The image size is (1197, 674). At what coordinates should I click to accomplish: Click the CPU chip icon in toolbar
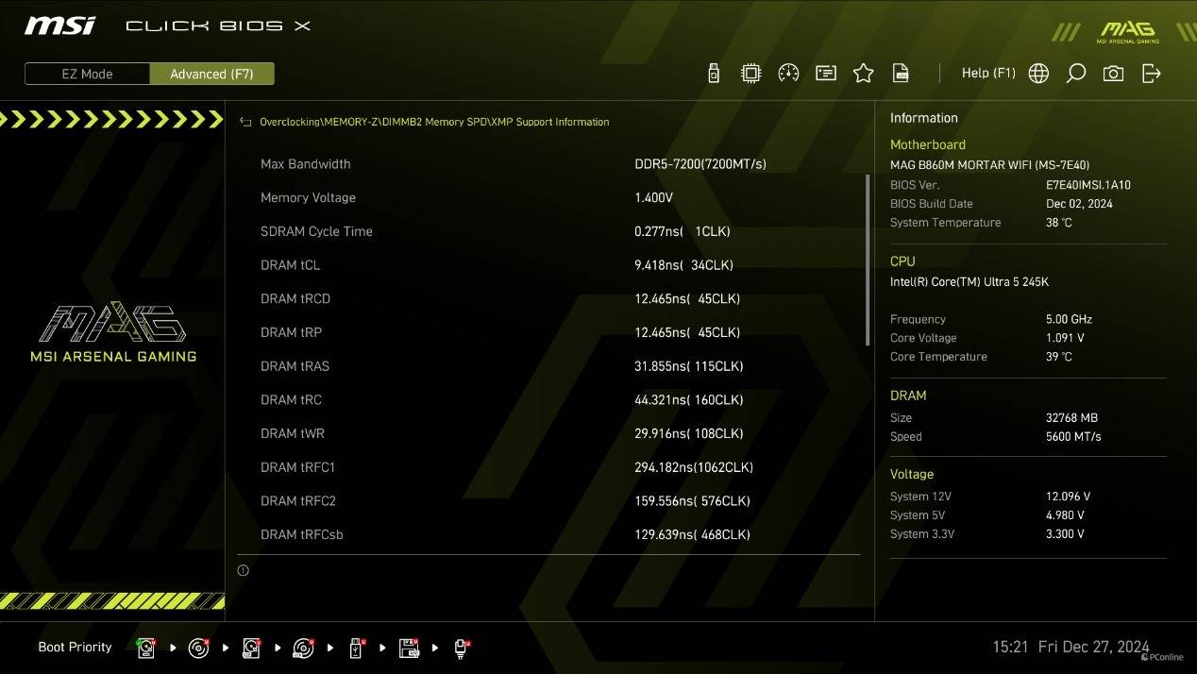(x=750, y=74)
